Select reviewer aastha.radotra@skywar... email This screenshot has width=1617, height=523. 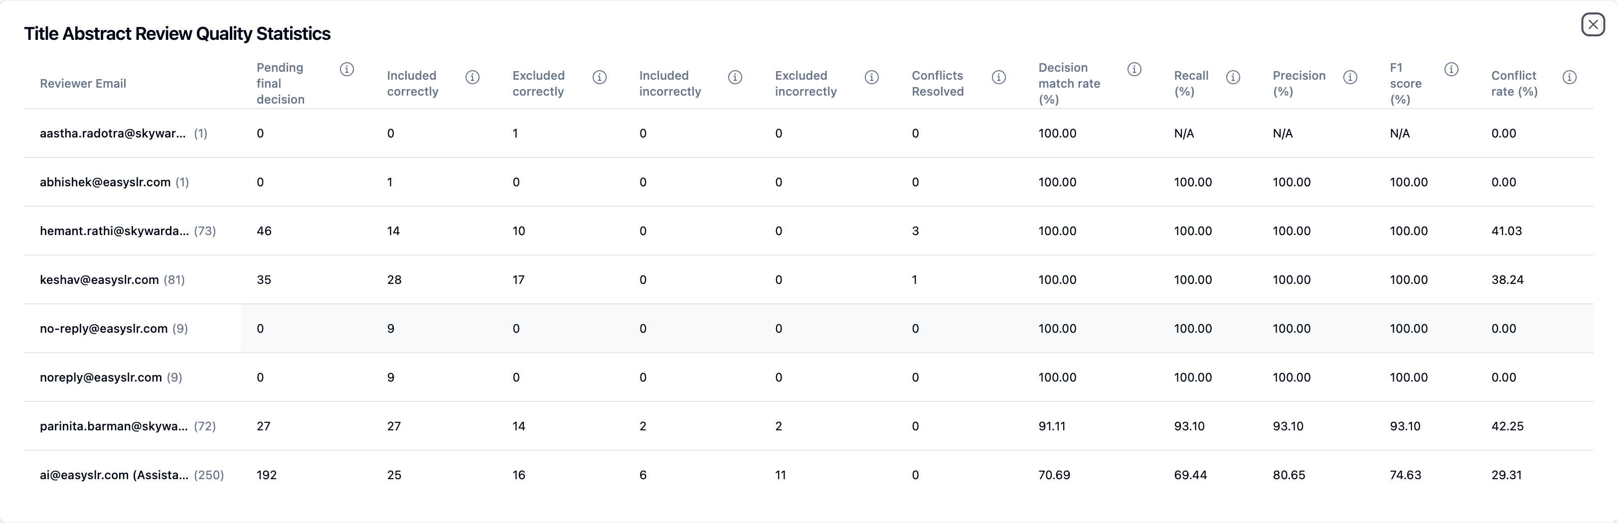(x=112, y=133)
